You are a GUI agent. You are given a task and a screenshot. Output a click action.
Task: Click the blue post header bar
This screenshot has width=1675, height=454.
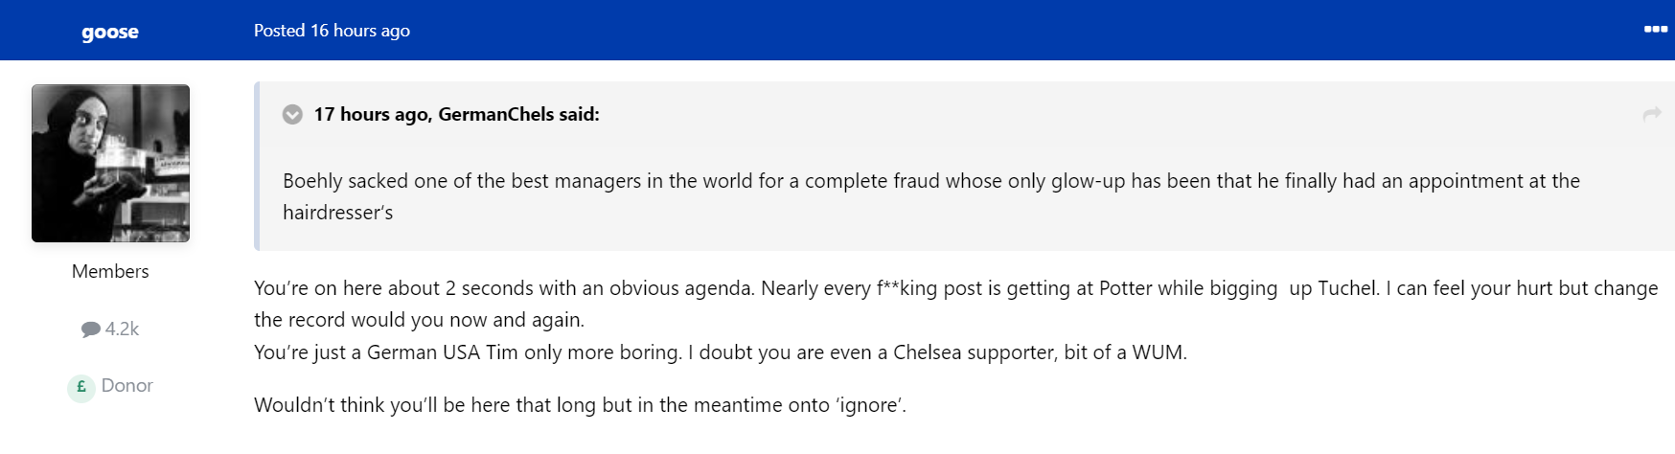[837, 30]
